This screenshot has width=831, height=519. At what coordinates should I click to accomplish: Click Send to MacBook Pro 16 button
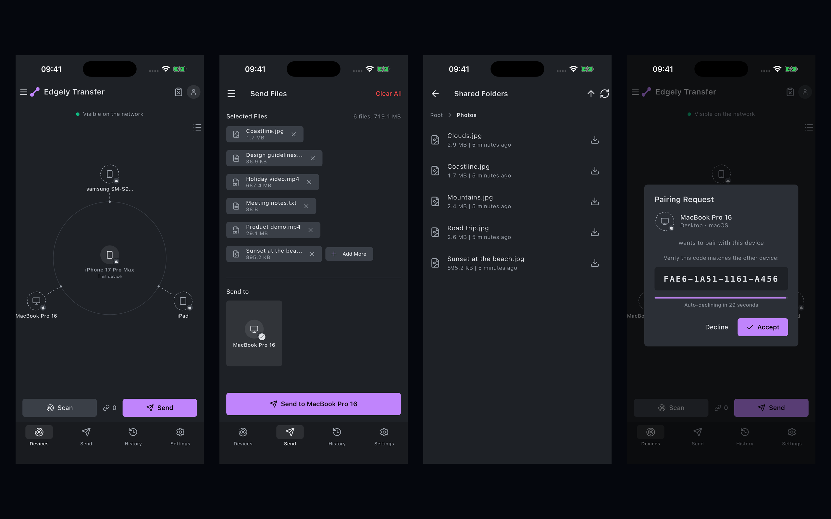click(314, 404)
